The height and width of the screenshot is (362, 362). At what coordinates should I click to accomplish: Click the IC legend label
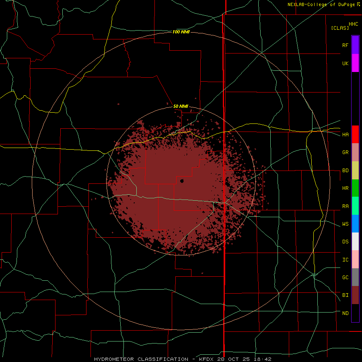(345, 260)
